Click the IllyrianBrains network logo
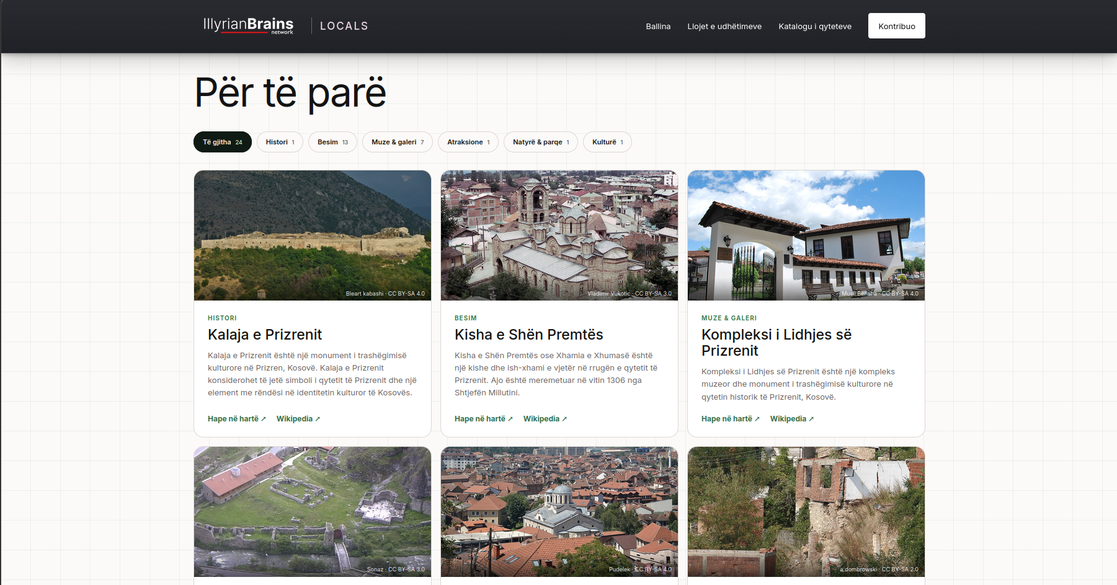The width and height of the screenshot is (1117, 585). click(248, 25)
